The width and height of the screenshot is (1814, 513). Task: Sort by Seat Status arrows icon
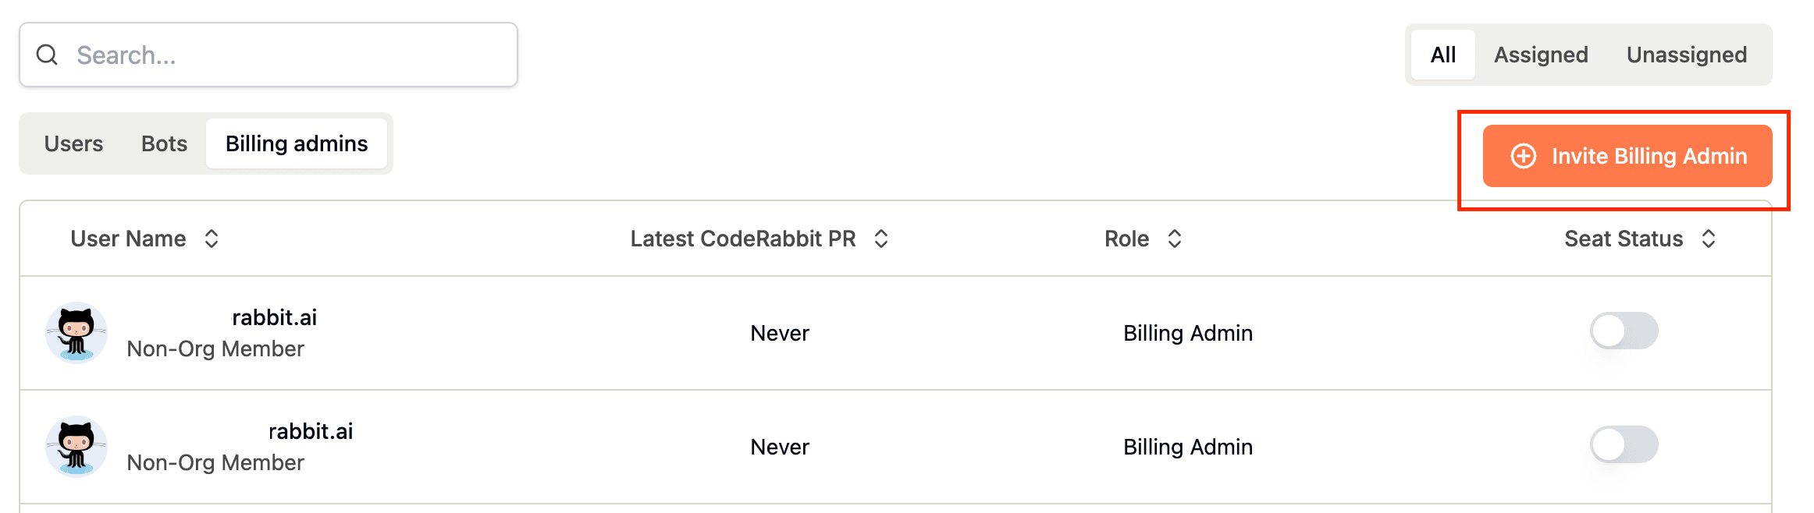coord(1709,239)
